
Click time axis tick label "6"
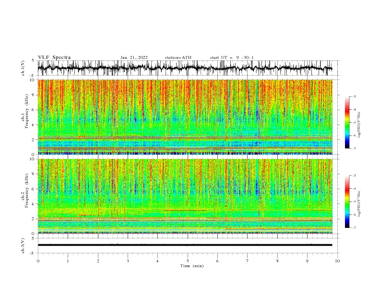point(217,261)
